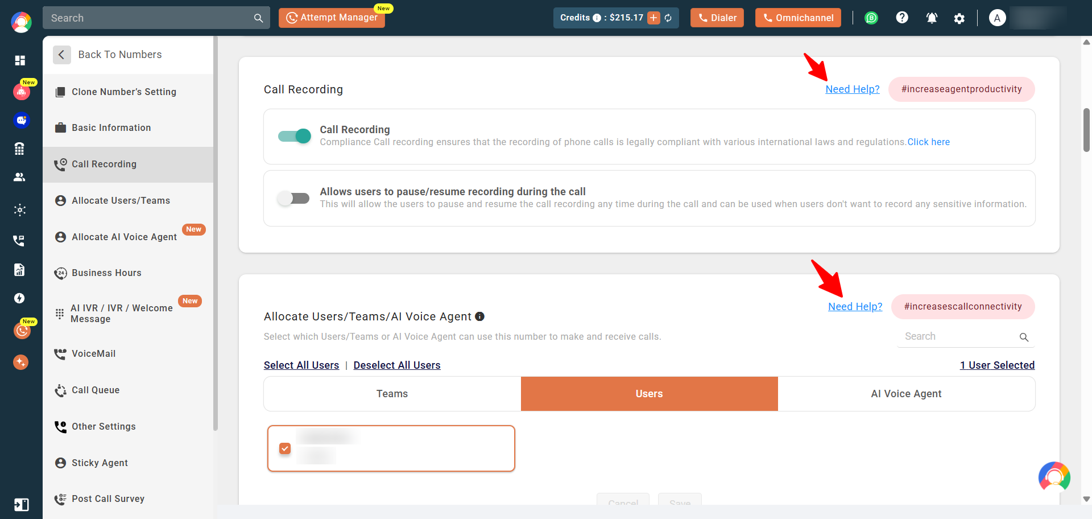This screenshot has width=1092, height=519.
Task: Open the Attempt Manager button
Action: [332, 18]
